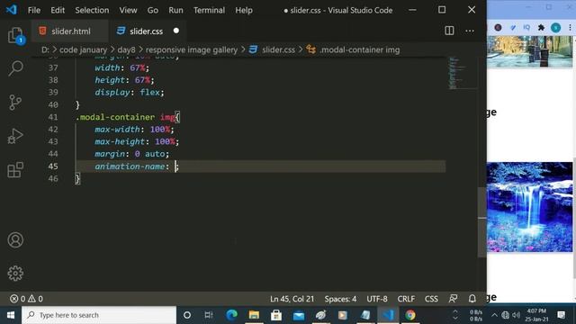Open Microsoft Store from the taskbar
The image size is (576, 324).
pos(276,315)
